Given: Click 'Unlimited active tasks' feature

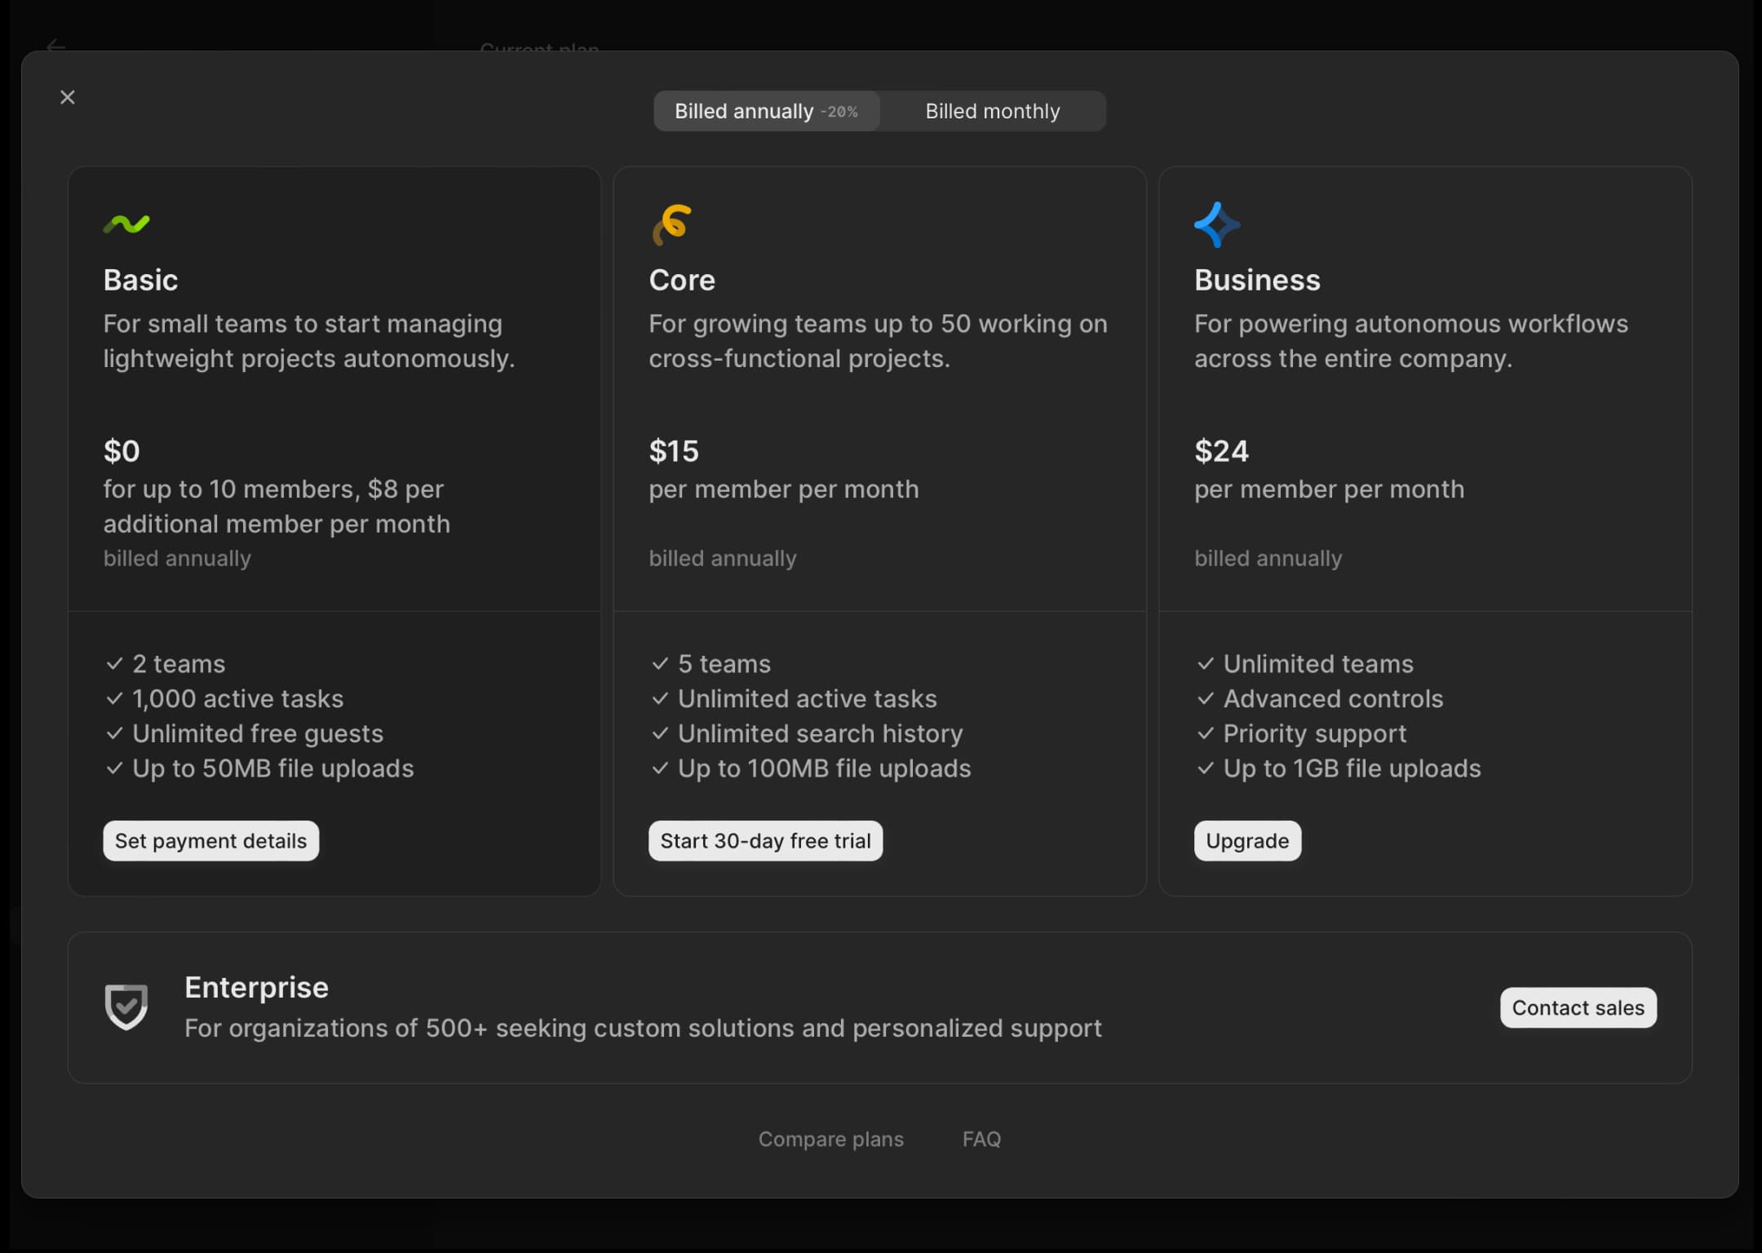Looking at the screenshot, I should click(808, 699).
